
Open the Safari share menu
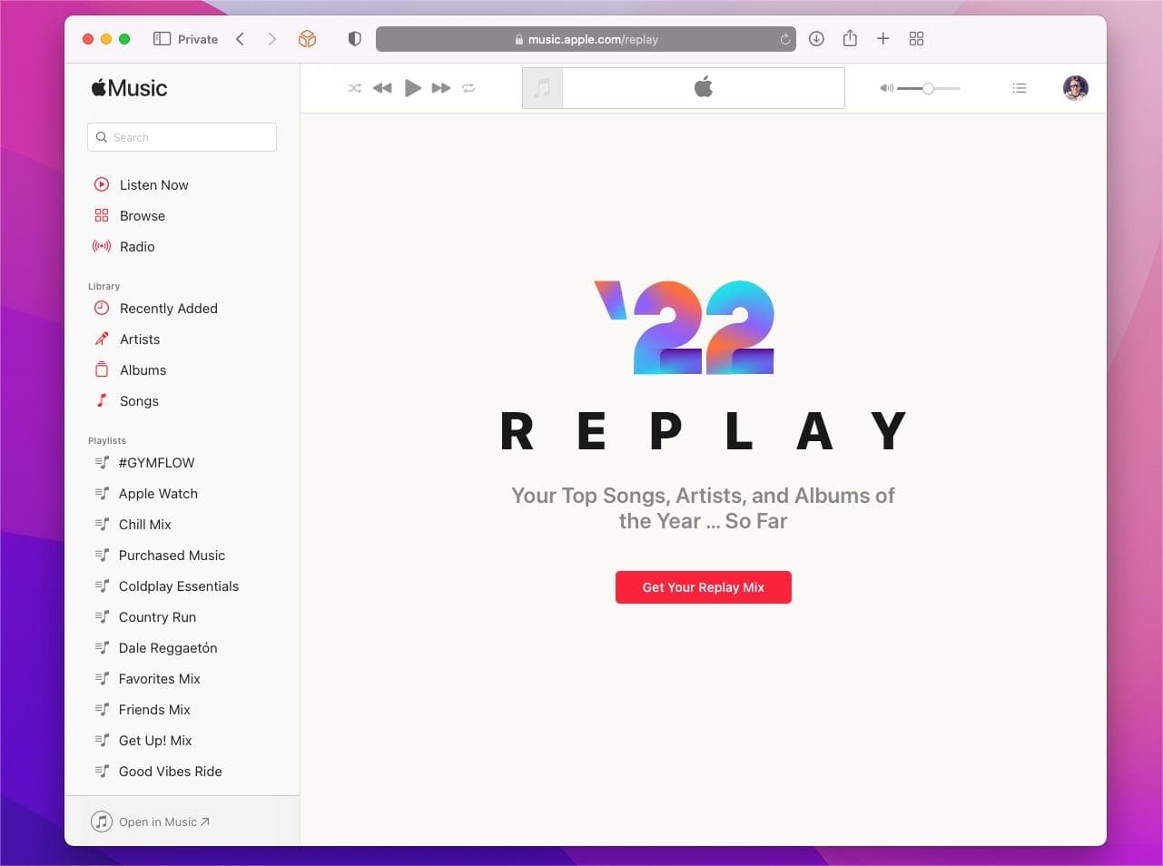[850, 38]
